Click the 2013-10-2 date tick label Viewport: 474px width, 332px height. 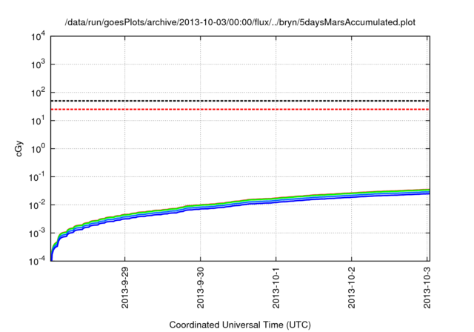(352, 288)
